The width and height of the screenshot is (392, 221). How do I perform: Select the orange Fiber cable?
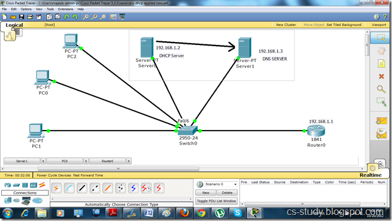click(x=108, y=188)
